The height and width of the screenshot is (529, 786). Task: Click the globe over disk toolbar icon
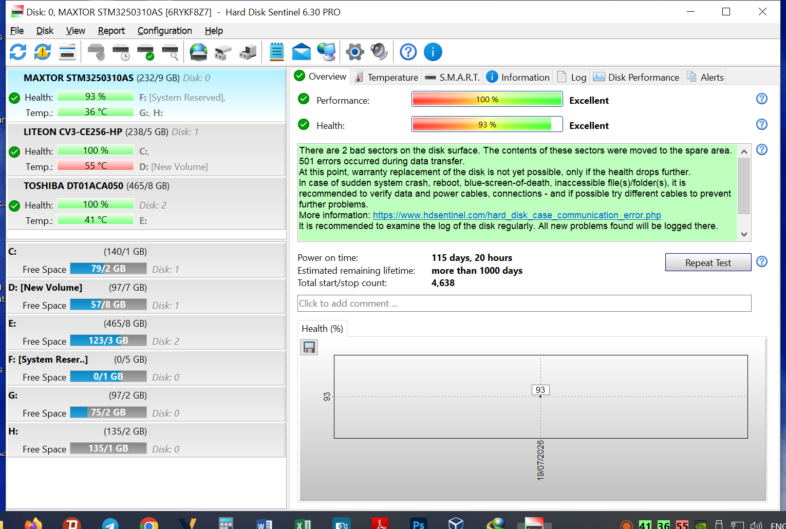[x=198, y=52]
